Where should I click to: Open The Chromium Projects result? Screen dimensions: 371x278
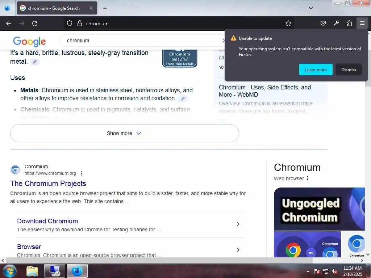(48, 184)
